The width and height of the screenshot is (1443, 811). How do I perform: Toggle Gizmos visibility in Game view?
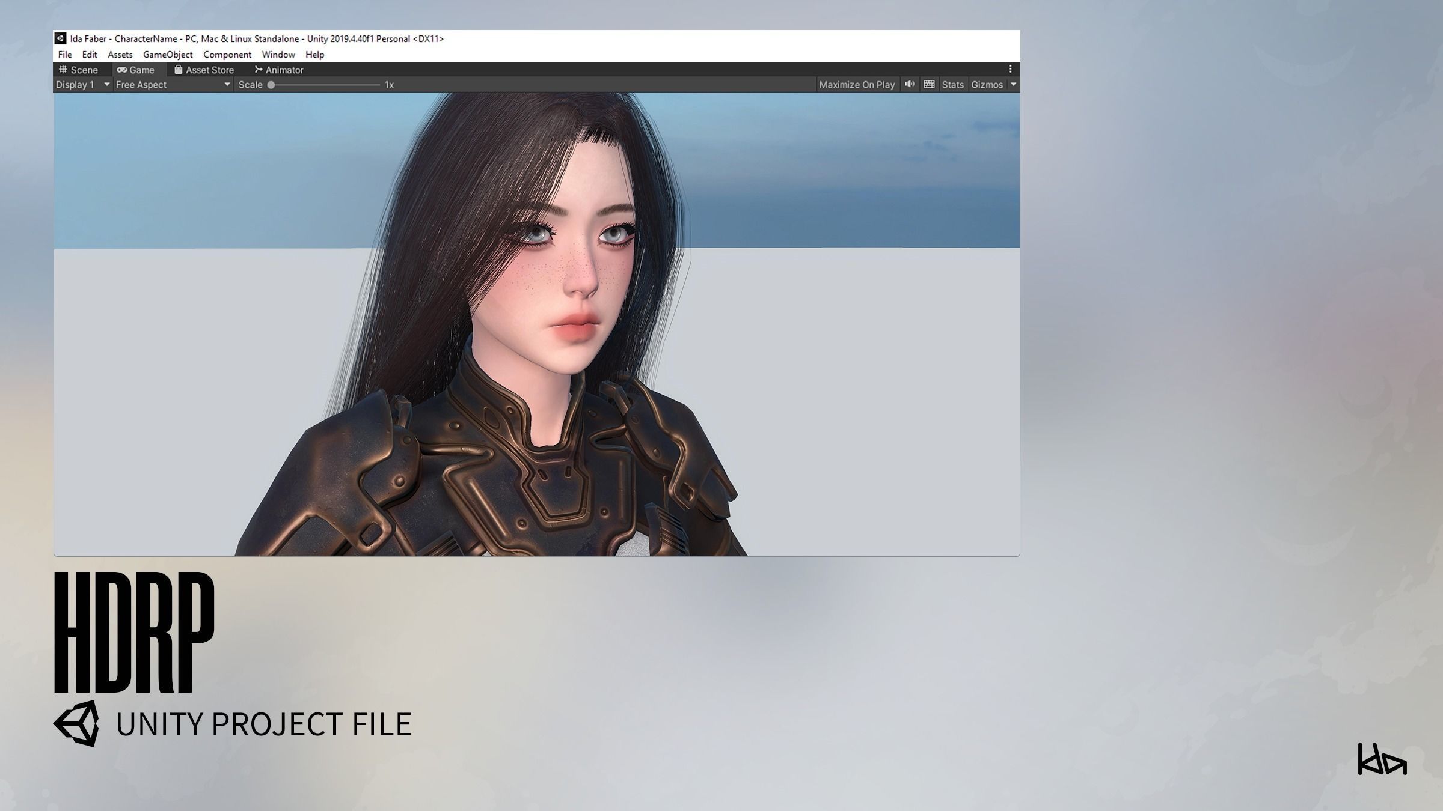point(987,85)
